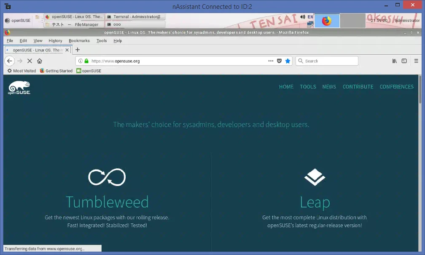
Task: Open the HOME link in the site navigation
Action: [x=286, y=87]
